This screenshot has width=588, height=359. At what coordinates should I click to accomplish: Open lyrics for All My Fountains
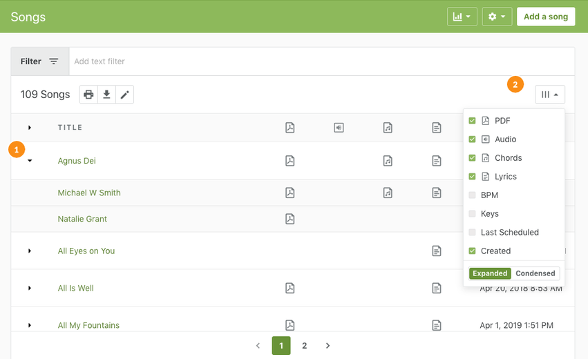click(437, 325)
